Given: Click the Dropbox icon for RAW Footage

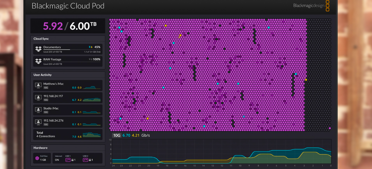Looking at the screenshot, I should 38,61.
